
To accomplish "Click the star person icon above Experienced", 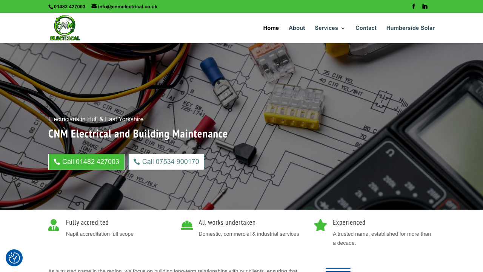I will click(x=320, y=225).
